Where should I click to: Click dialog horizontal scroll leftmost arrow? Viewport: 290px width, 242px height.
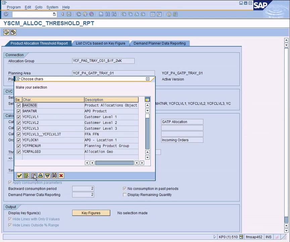tap(87, 163)
